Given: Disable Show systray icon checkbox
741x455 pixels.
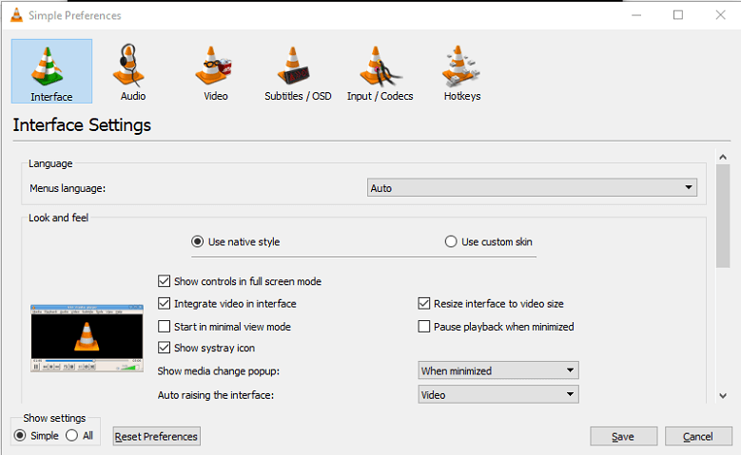Looking at the screenshot, I should tap(164, 348).
